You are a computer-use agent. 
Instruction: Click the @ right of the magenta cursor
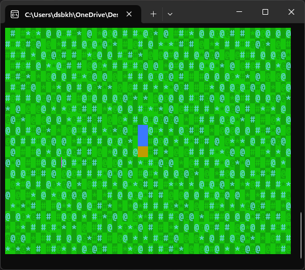tap(64, 163)
